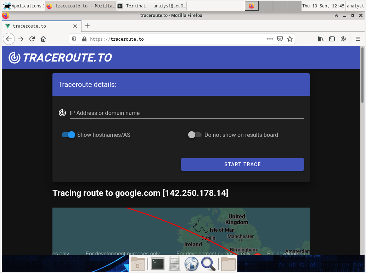366x273 pixels.
Task: Launch web browser globe dock icon
Action: tap(191, 264)
